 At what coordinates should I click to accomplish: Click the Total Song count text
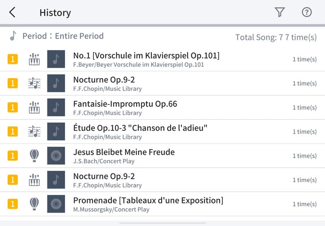[276, 37]
